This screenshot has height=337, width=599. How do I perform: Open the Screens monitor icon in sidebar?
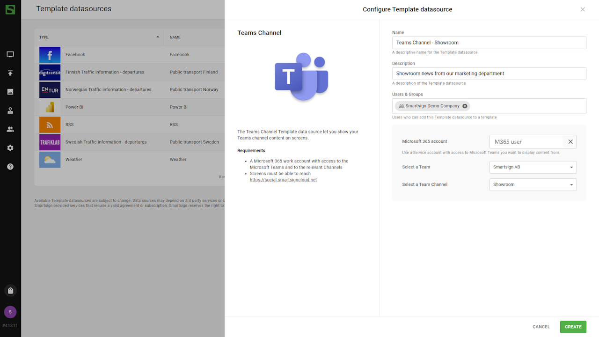point(10,54)
